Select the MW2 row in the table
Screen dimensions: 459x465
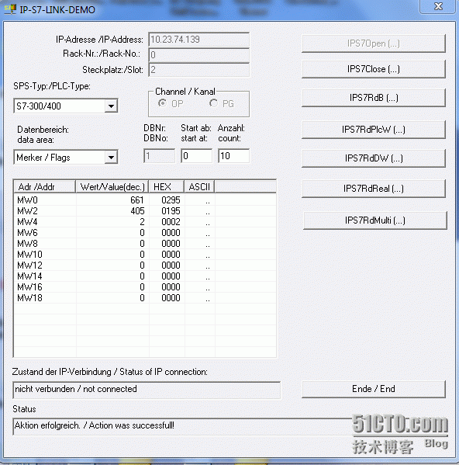145,211
